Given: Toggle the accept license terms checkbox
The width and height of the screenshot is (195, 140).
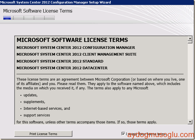Looking at the screenshot, I should [x=123, y=134].
